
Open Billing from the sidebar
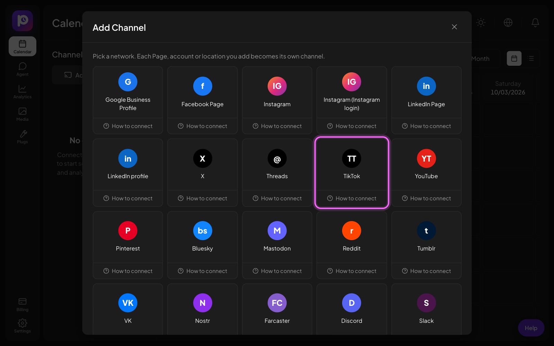(23, 304)
